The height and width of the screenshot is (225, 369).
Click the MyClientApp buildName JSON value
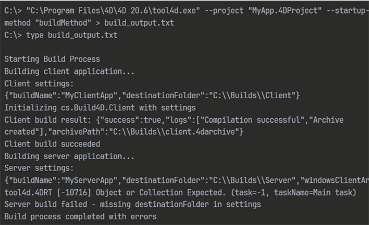89,95
